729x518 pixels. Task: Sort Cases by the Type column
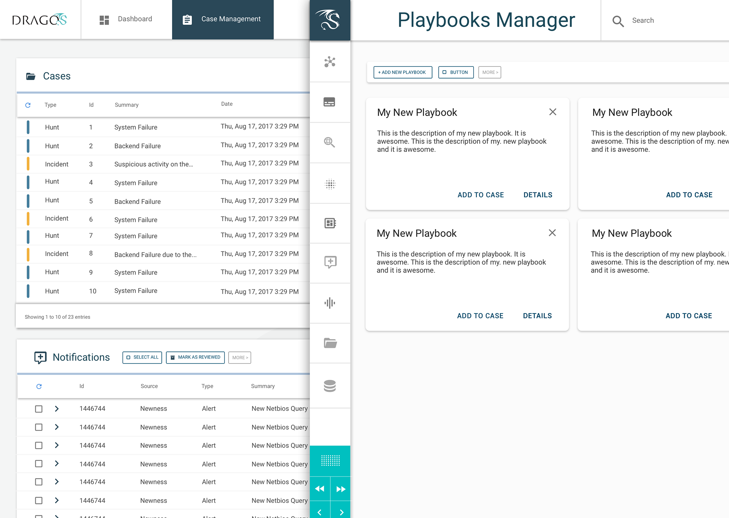(x=50, y=105)
